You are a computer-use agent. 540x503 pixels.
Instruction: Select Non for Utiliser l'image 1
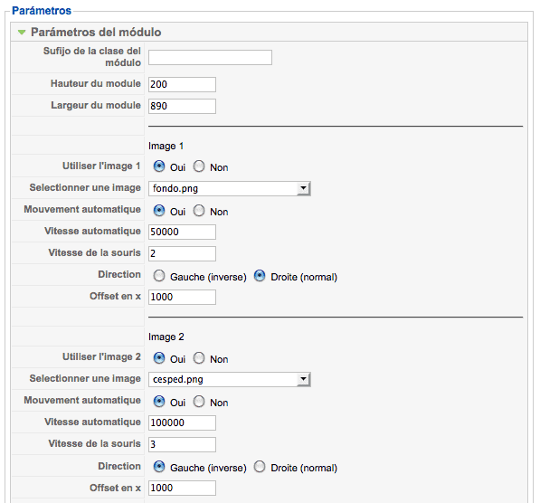pyautogui.click(x=199, y=166)
